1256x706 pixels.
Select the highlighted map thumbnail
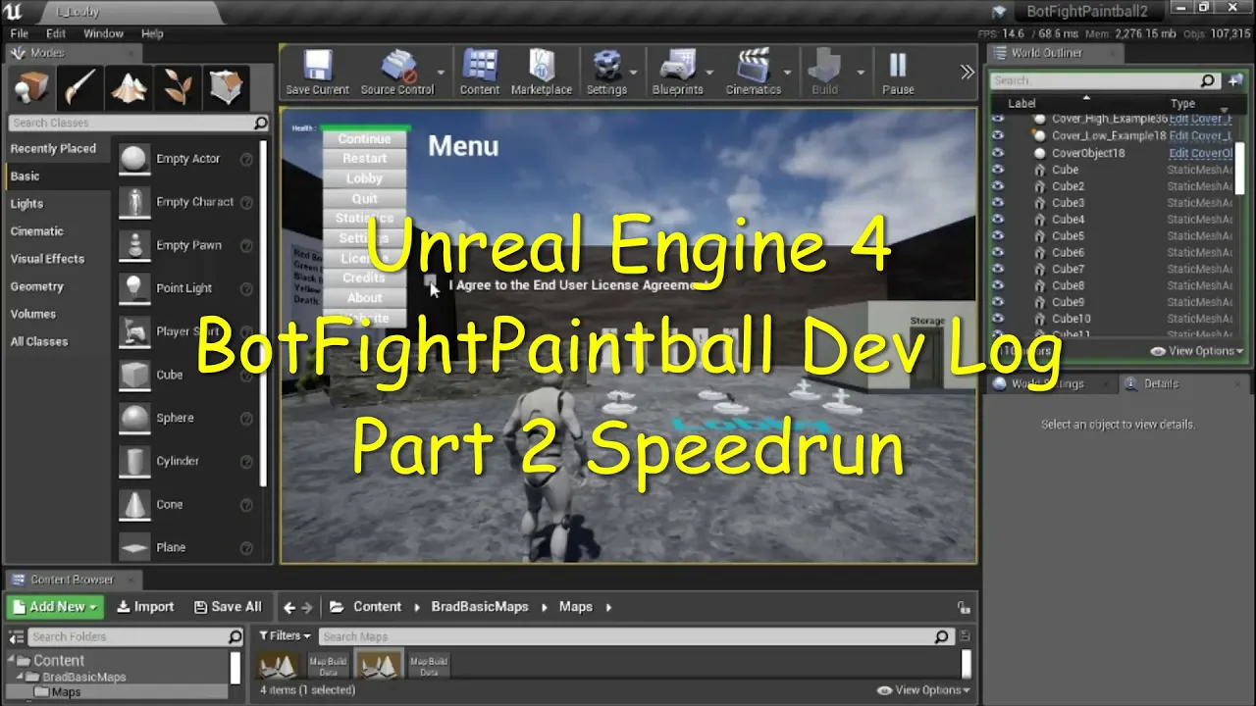(380, 664)
